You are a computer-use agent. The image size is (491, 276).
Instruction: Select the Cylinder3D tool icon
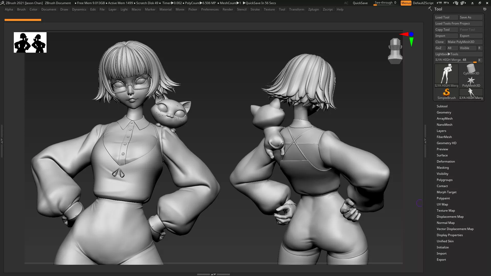(471, 69)
